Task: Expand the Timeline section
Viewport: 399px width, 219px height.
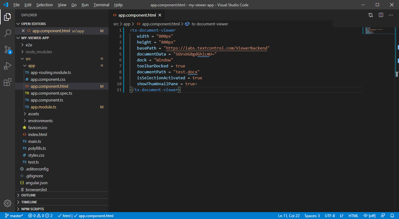Action: 62,202
